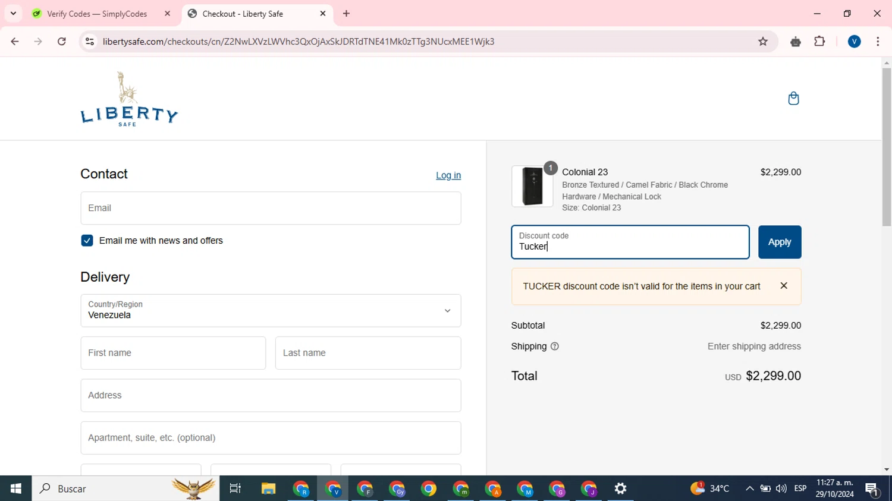View site information icon in address bar
892x501 pixels.
pyautogui.click(x=90, y=42)
